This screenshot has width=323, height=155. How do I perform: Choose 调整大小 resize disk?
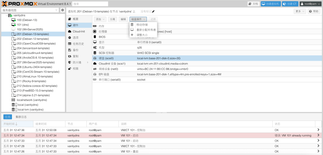143,35
